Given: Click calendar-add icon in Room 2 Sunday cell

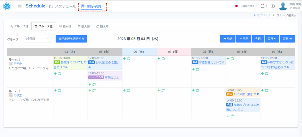Looking at the screenshot, I should [163, 90].
